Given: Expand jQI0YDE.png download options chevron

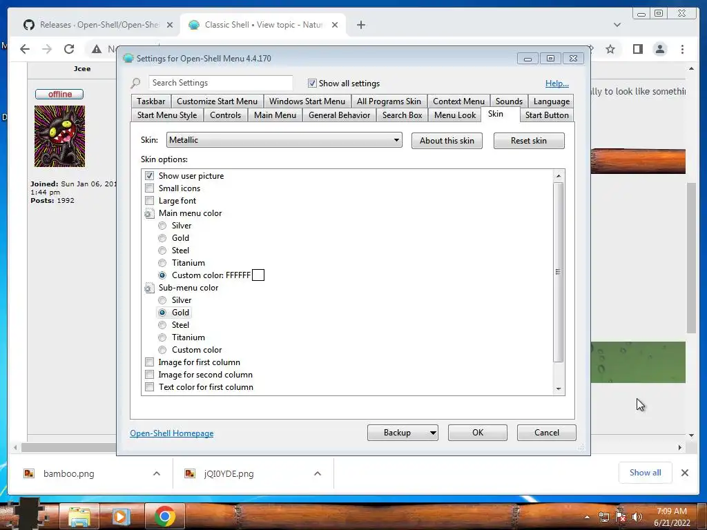Looking at the screenshot, I should point(318,473).
